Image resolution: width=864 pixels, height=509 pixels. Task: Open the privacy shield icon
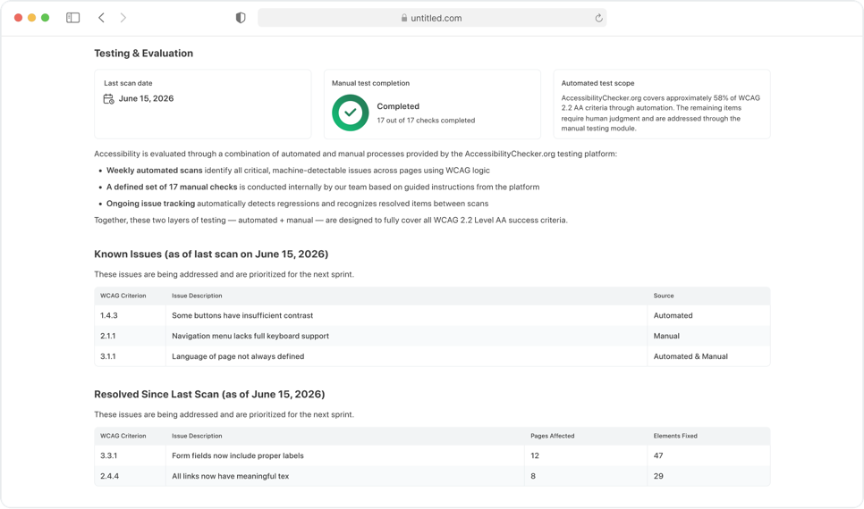coord(241,18)
